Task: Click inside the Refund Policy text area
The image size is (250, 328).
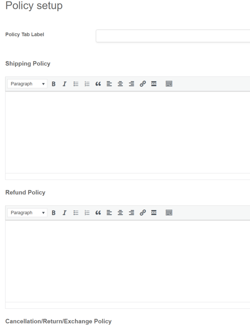Action: click(x=128, y=261)
